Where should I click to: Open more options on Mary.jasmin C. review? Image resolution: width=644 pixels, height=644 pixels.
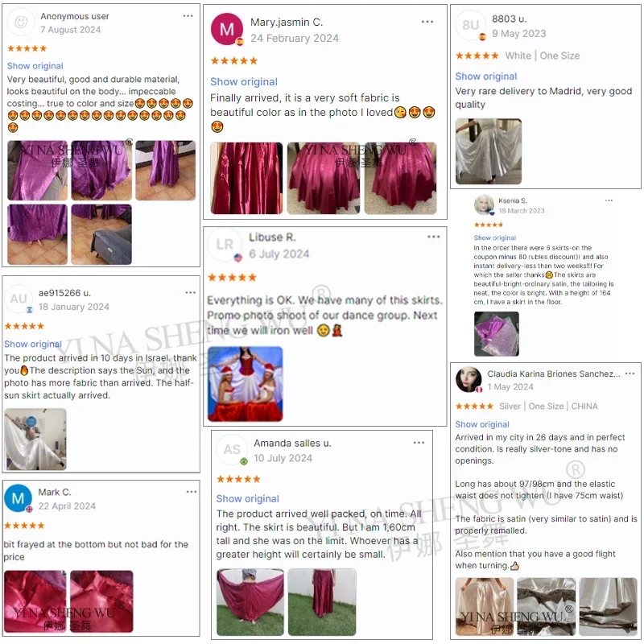(x=427, y=22)
